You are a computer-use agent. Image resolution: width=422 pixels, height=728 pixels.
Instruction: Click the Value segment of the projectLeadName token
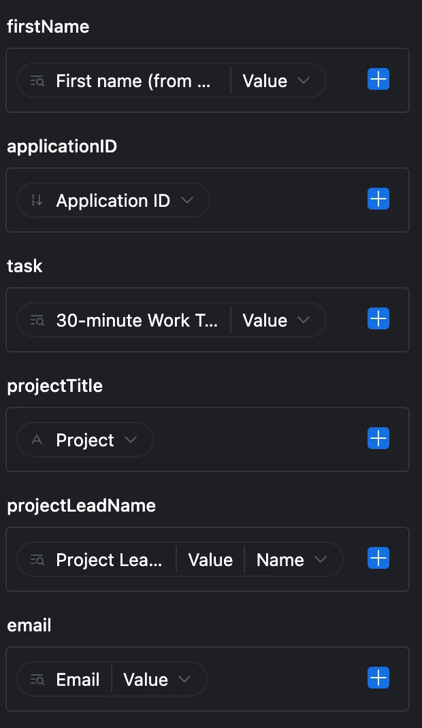[210, 560]
